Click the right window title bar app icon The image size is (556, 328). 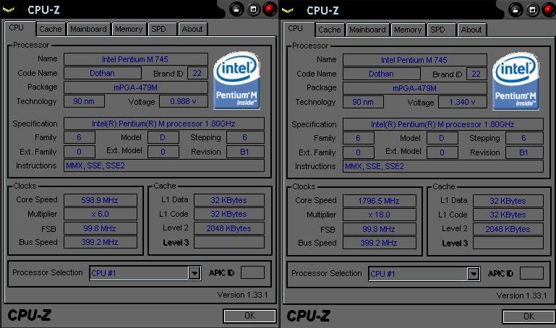click(287, 11)
